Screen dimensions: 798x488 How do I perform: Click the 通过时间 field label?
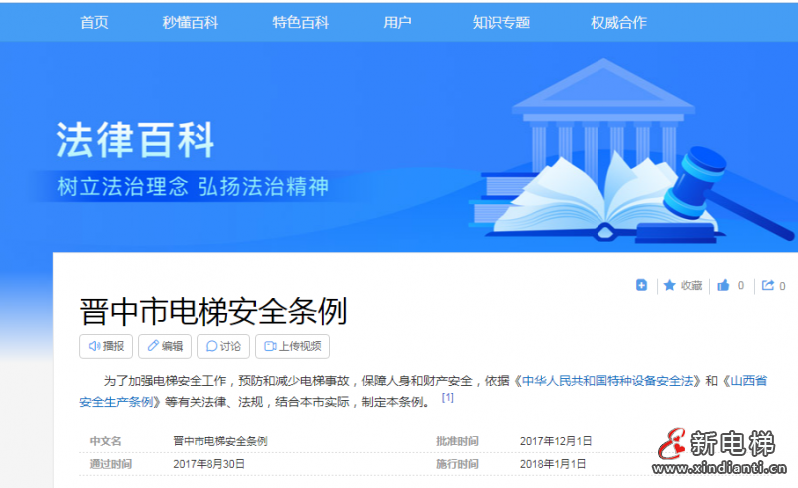pos(111,464)
